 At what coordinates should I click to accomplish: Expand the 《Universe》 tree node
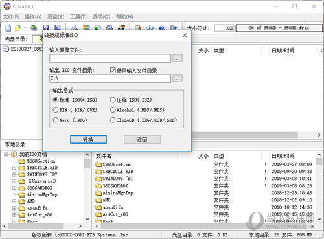pyautogui.click(x=14, y=181)
